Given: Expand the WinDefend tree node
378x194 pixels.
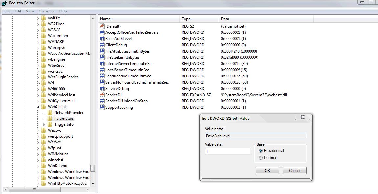Looking at the screenshot, I should (x=38, y=166).
